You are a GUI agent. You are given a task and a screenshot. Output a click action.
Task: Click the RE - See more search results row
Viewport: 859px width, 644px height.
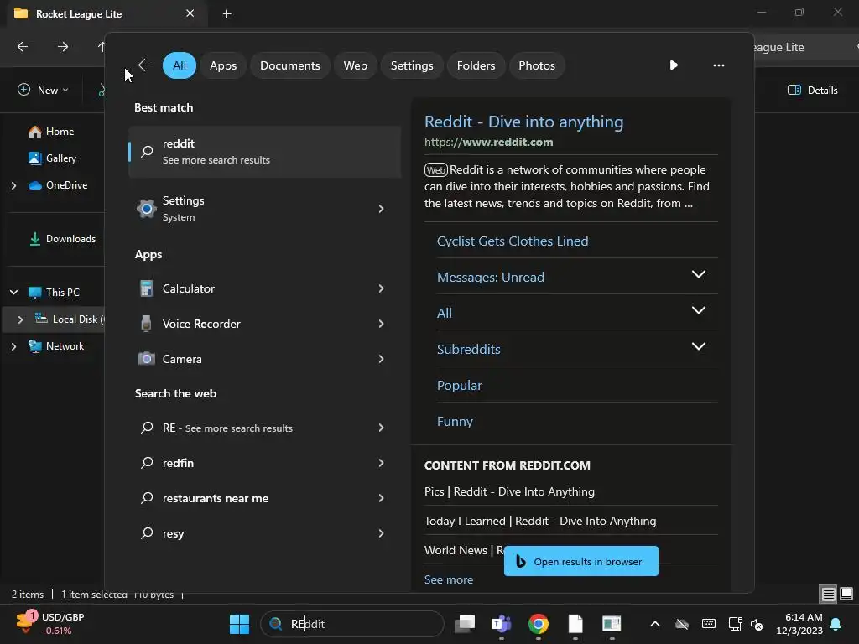264,428
